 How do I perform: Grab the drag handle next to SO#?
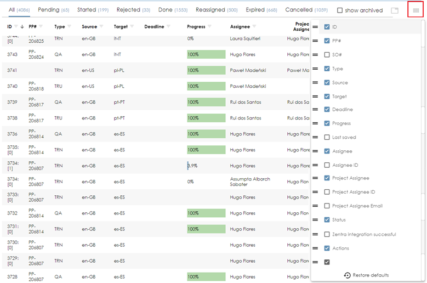(315, 55)
